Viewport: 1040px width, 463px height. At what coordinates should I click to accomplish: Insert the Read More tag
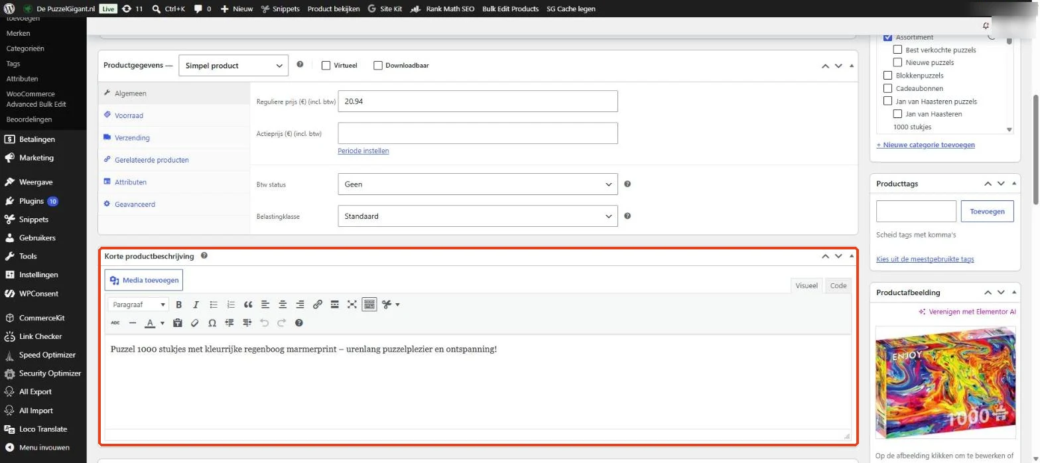[335, 304]
